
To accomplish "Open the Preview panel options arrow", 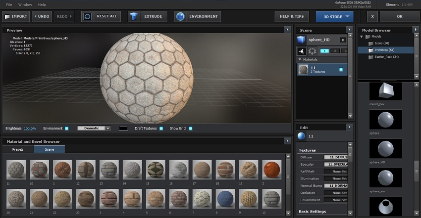I will point(287,30).
